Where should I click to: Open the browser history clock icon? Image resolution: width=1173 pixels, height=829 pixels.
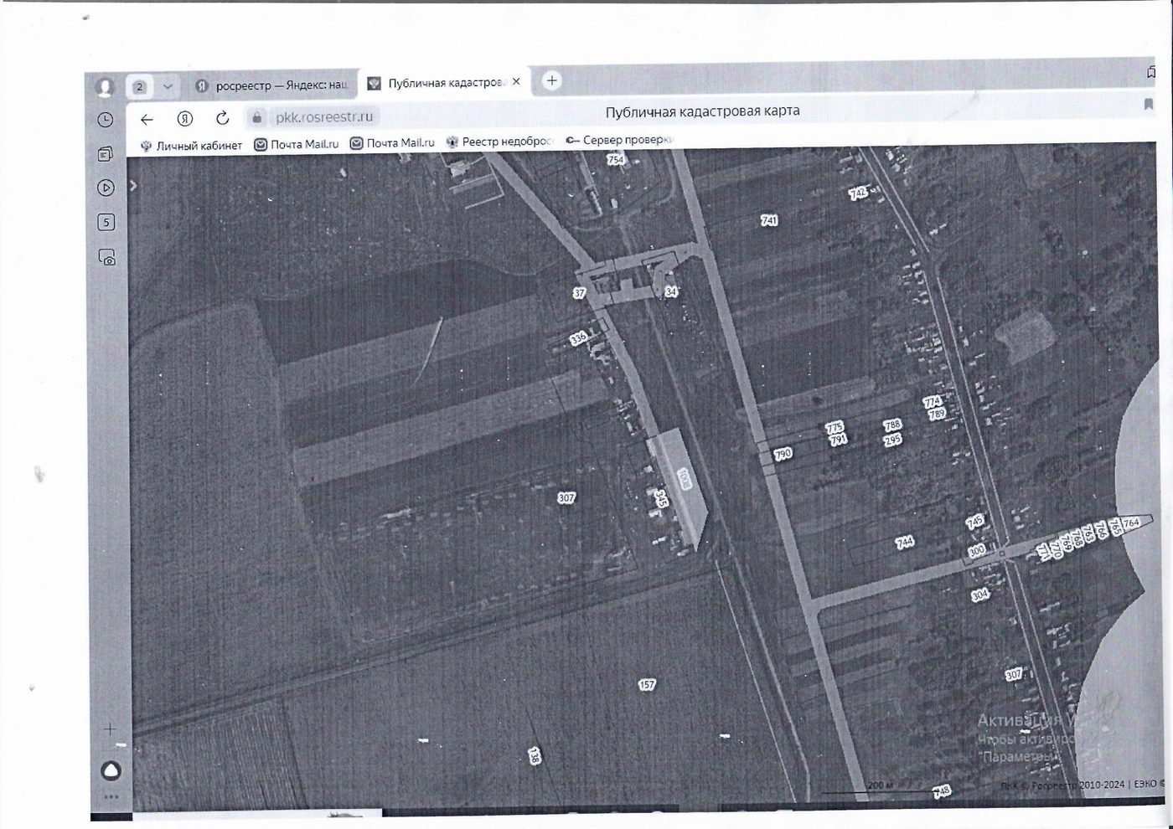106,120
